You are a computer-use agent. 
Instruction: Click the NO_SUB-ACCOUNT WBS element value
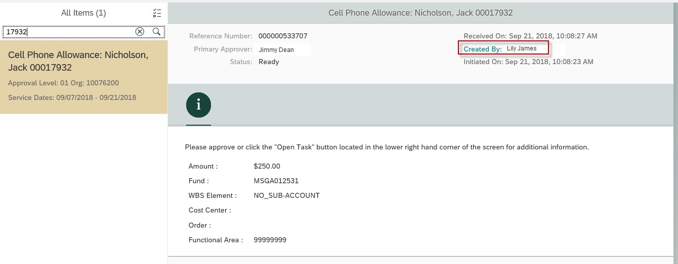tap(286, 195)
